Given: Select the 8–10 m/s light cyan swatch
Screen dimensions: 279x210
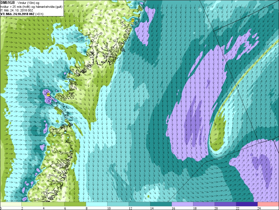Looking at the screenshot, I should click(x=97, y=204).
